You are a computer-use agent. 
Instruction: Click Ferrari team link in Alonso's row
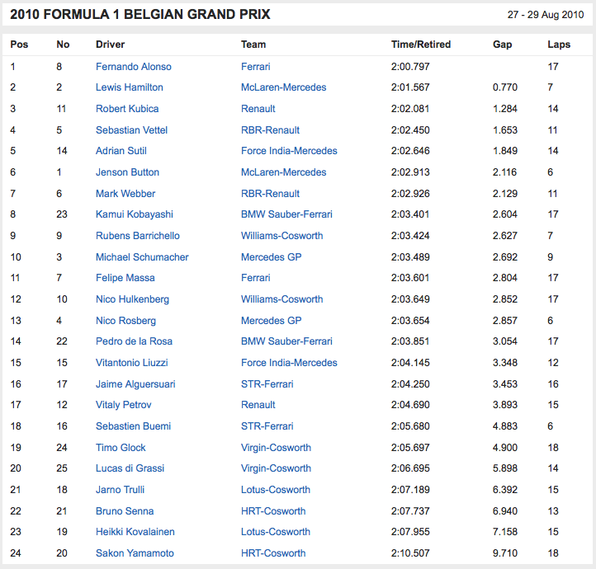pos(256,66)
